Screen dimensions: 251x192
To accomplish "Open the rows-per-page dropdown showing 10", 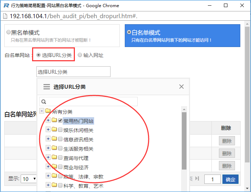I will 29,179.
